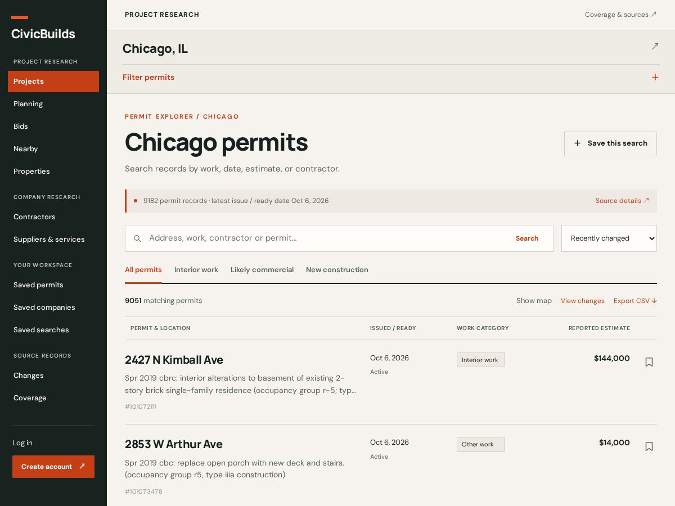Screen dimensions: 675x506
Task: Click the Save this search button
Action: [x=610, y=144]
